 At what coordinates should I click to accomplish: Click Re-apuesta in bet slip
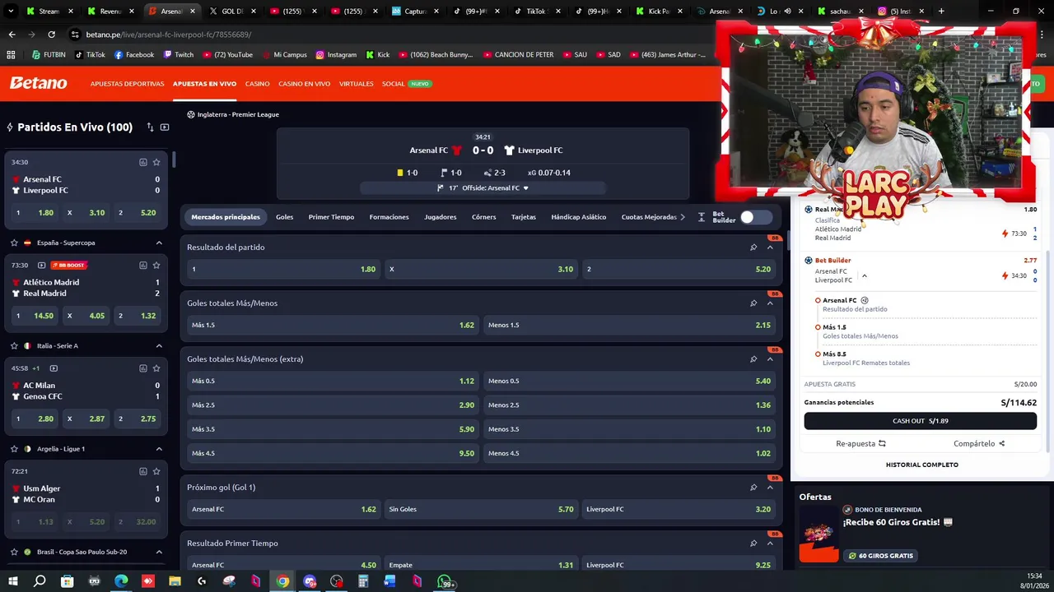click(860, 444)
